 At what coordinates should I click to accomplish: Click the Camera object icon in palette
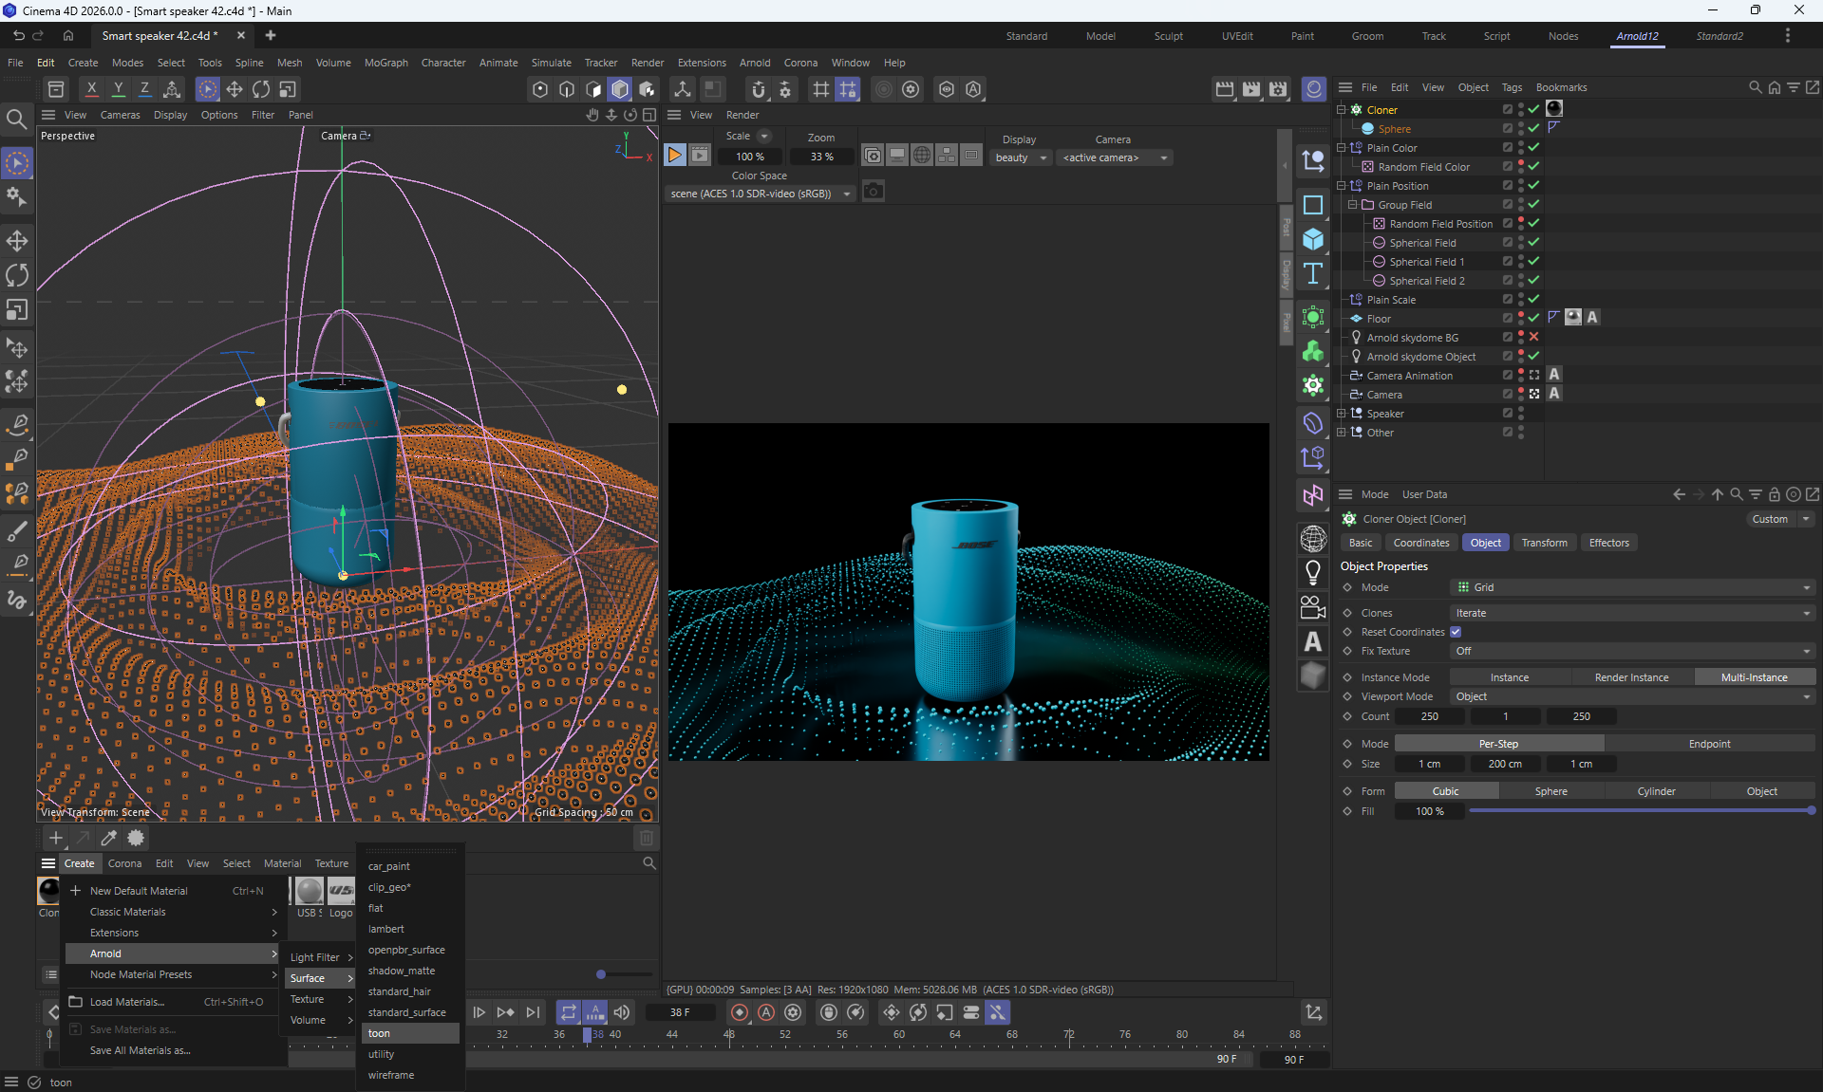[x=1313, y=607]
